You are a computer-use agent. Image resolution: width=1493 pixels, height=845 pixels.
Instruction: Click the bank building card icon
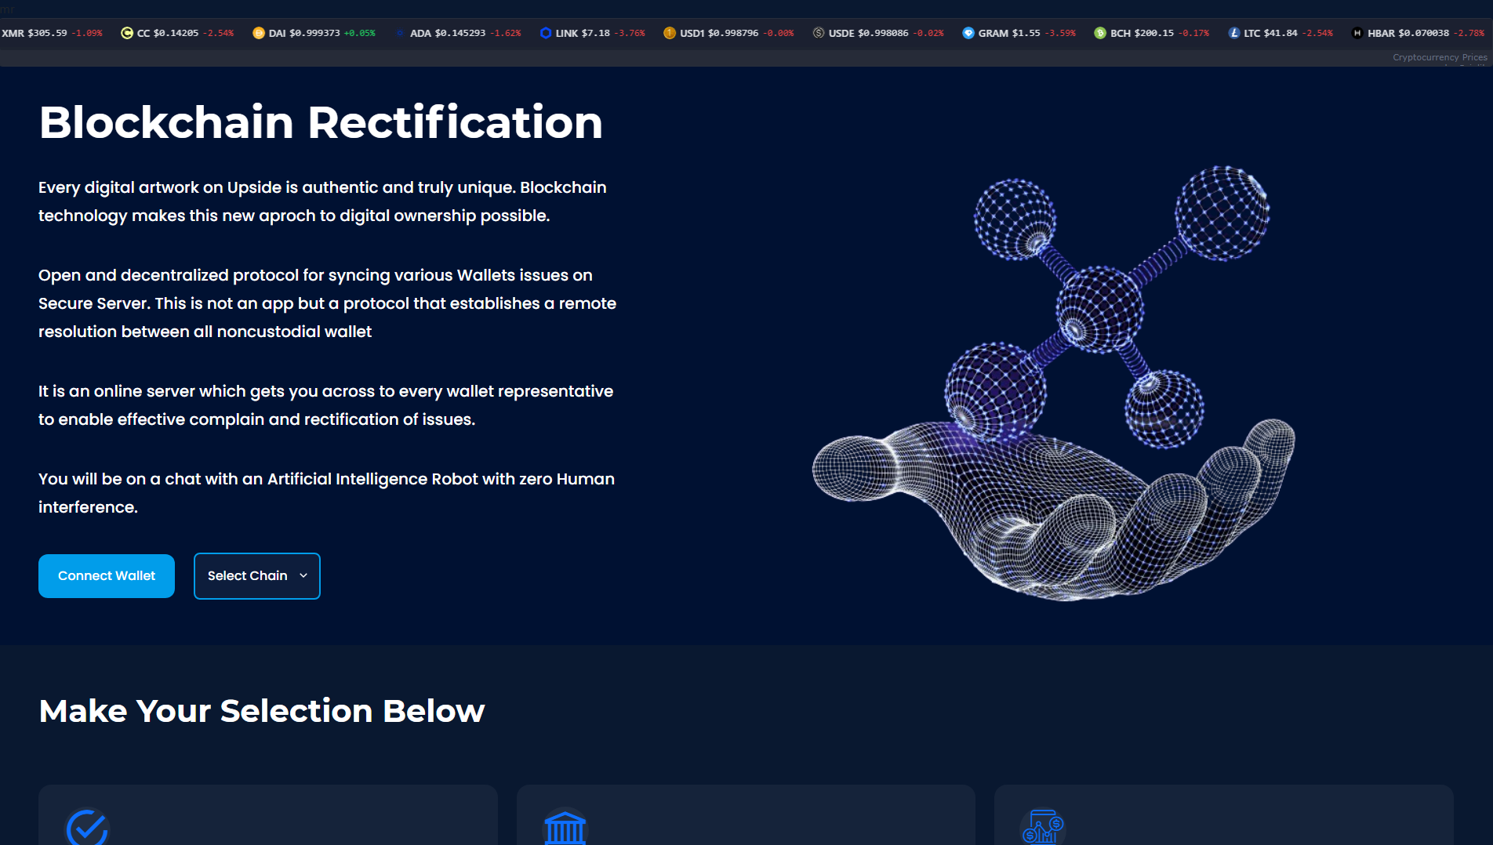pos(565,827)
